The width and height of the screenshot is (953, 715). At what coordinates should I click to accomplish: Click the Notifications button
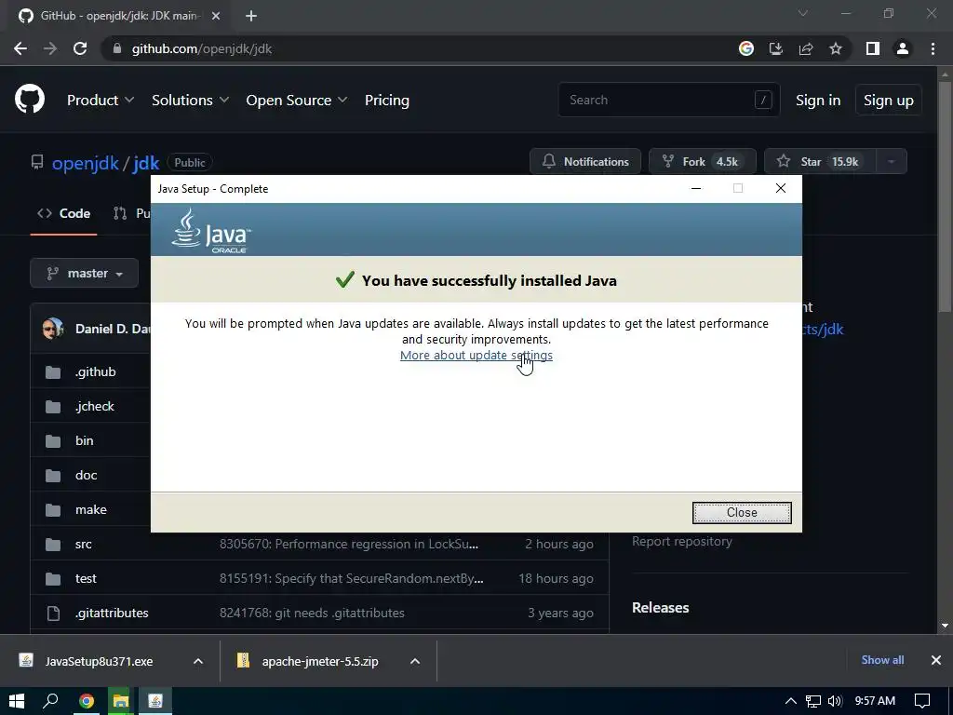click(585, 162)
